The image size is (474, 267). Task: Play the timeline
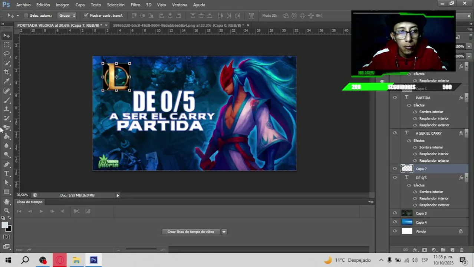[41, 211]
